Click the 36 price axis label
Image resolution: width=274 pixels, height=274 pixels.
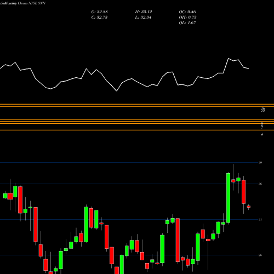(260, 184)
